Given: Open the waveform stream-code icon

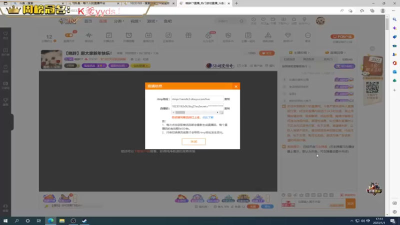Looking at the screenshot, I should coord(89,35).
